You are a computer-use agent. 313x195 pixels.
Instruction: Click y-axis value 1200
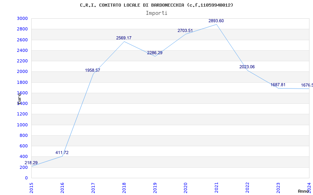pos(23,114)
